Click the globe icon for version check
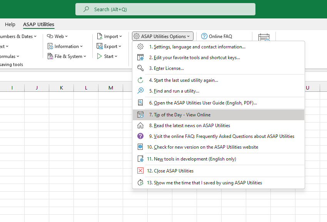The width and height of the screenshot is (327, 222). tap(140, 147)
